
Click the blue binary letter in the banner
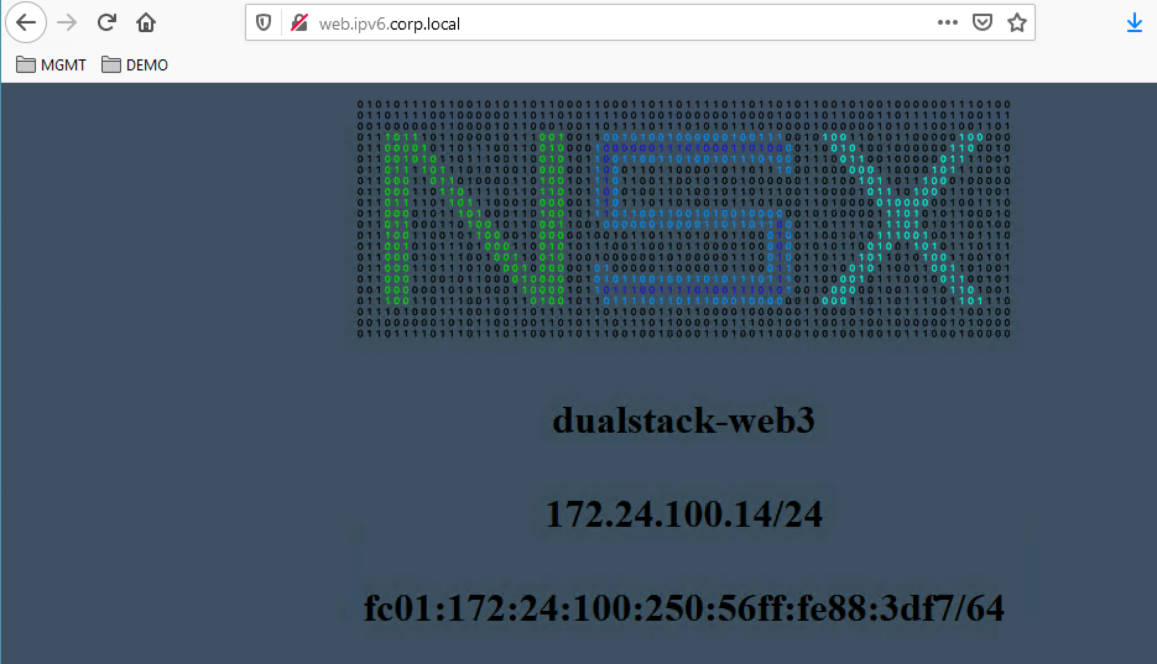click(693, 219)
